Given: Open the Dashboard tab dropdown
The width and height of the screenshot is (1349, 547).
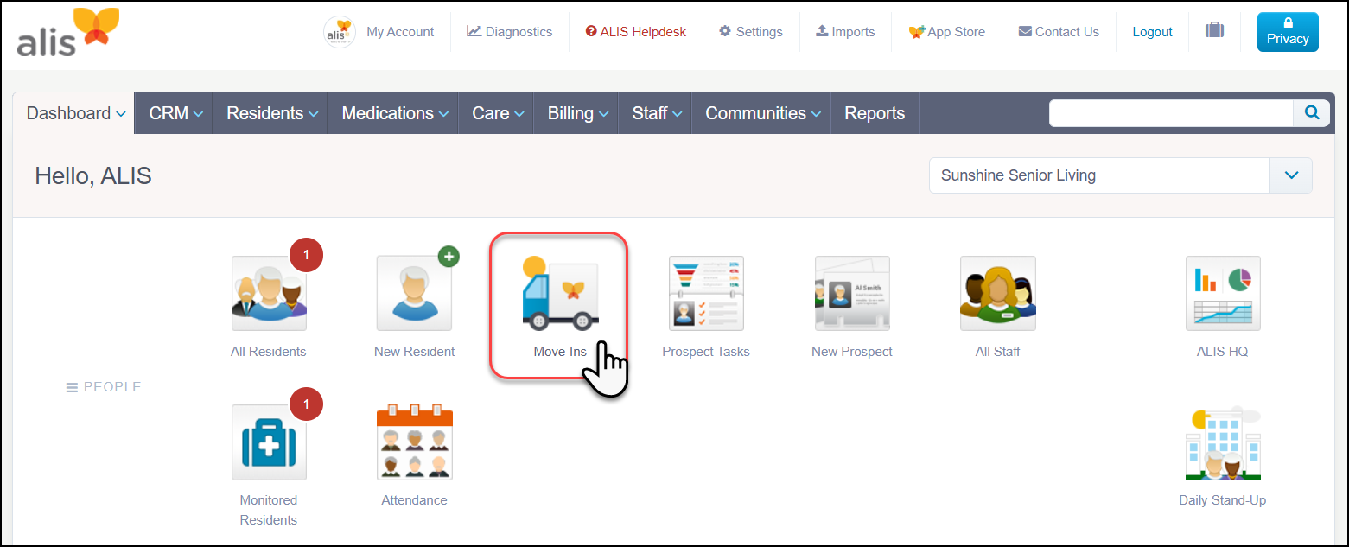Looking at the screenshot, I should coord(74,113).
